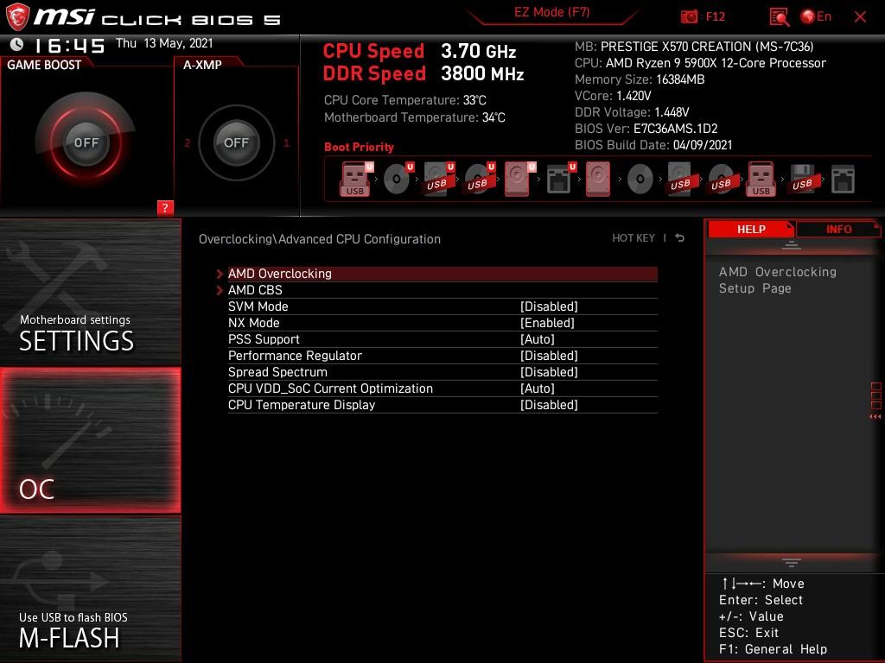Image resolution: width=885 pixels, height=663 pixels.
Task: Take a screenshot with the F12 camera icon
Action: click(689, 17)
